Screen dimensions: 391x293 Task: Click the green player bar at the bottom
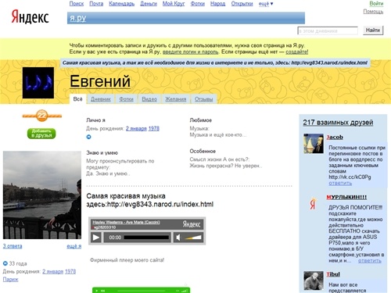pos(141,290)
